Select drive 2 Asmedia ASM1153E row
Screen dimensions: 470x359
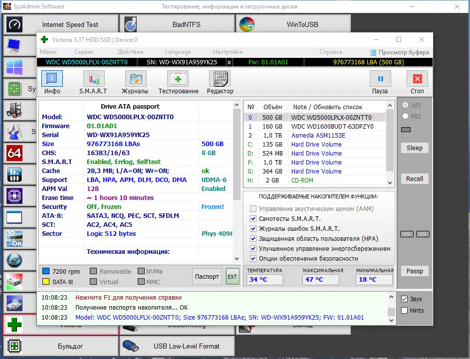(x=315, y=136)
